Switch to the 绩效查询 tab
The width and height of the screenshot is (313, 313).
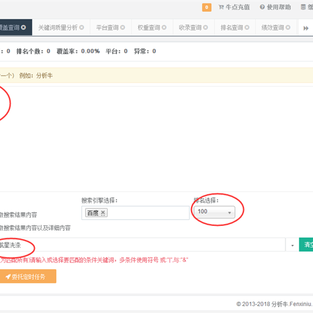(273, 28)
